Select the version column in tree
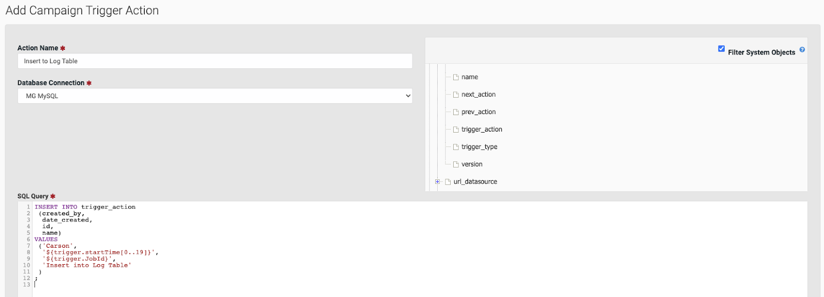This screenshot has height=297, width=824. pyautogui.click(x=472, y=164)
